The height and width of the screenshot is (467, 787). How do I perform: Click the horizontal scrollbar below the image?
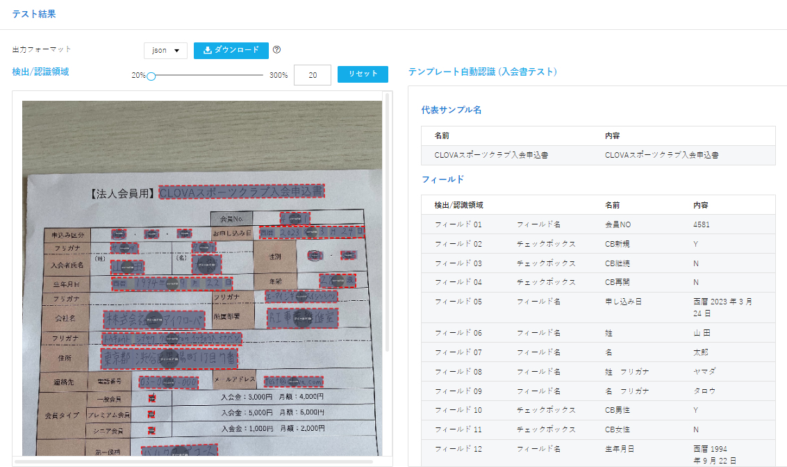(193, 461)
